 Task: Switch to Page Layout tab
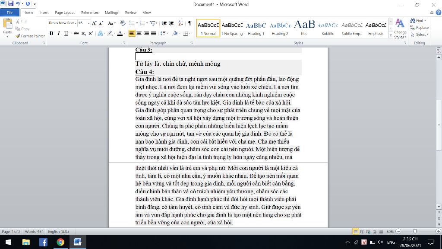click(65, 13)
